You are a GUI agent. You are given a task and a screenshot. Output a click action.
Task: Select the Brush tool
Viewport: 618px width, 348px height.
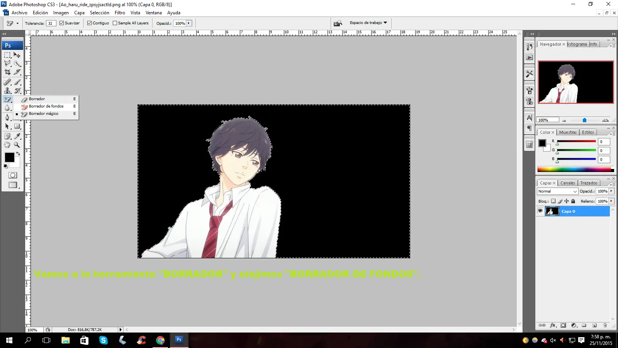point(17,82)
